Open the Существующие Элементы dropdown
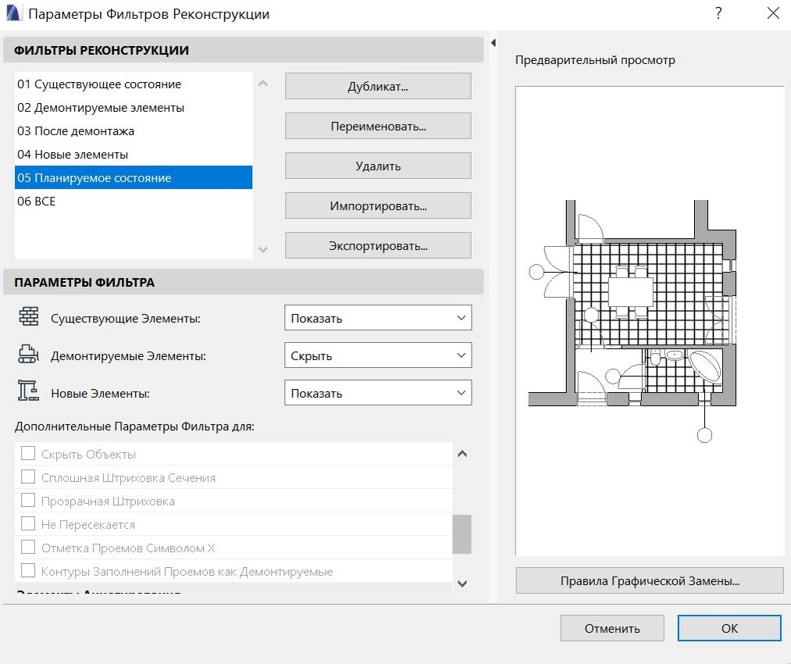The image size is (791, 664). pyautogui.click(x=378, y=318)
